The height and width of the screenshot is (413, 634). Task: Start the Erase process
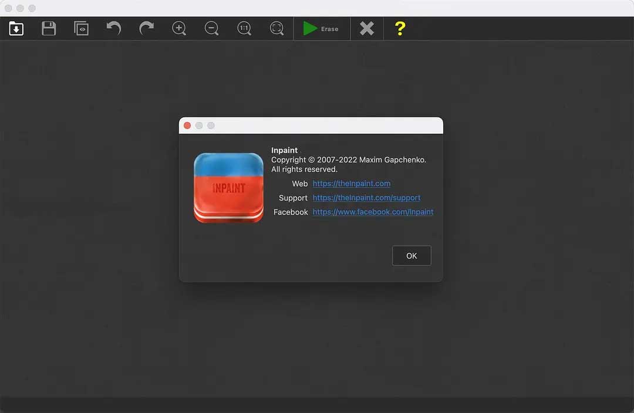pyautogui.click(x=321, y=29)
